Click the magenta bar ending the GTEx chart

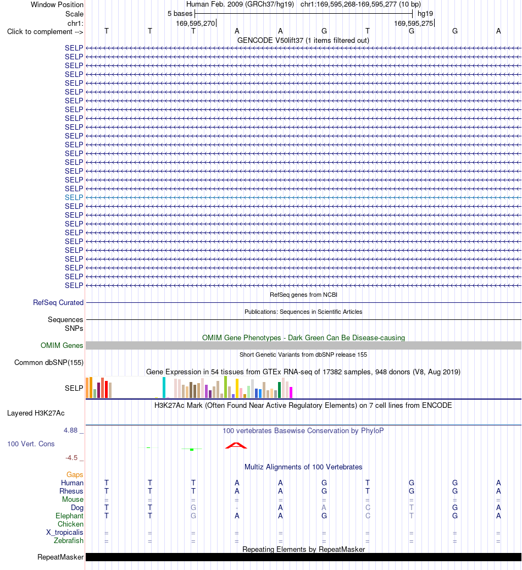(291, 392)
